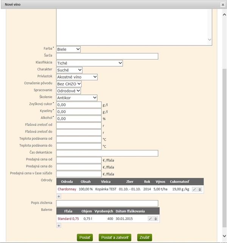Screen dimensions: 227x243
Task: Focus the Šarža input field
Action: tap(107, 56)
